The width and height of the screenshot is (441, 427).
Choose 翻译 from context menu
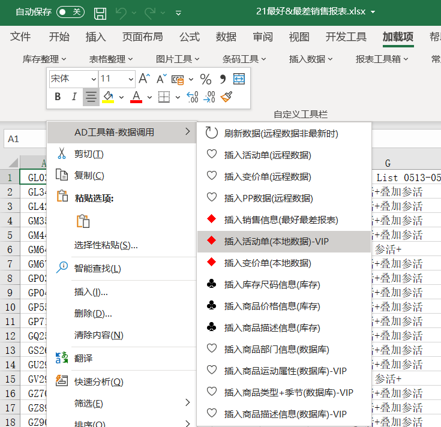pyautogui.click(x=122, y=359)
